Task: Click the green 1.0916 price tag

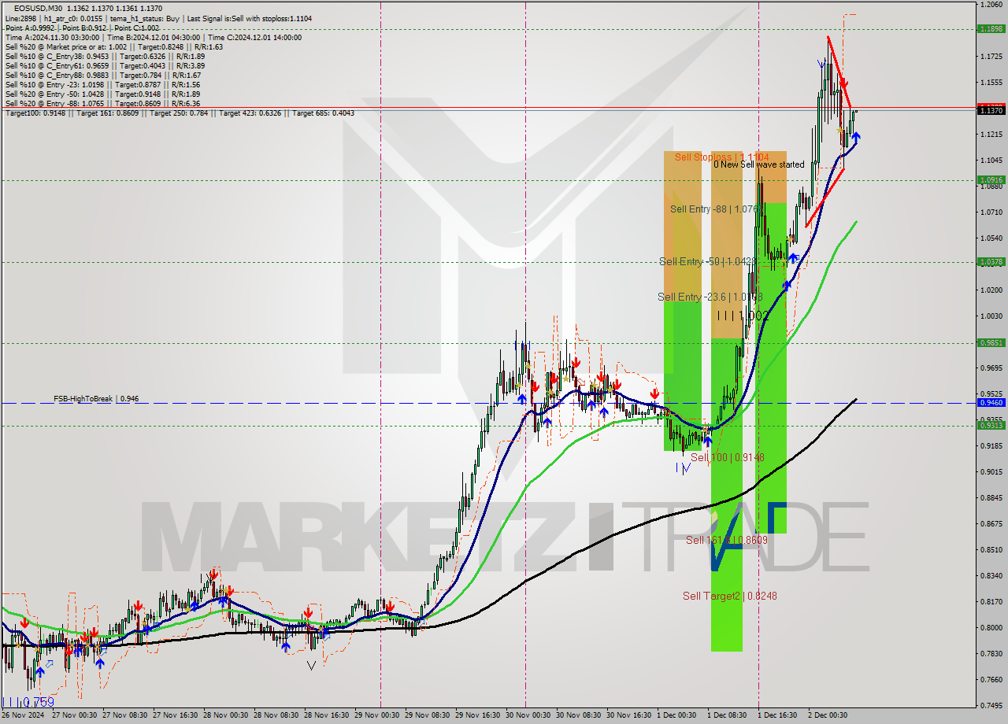Action: pos(990,180)
